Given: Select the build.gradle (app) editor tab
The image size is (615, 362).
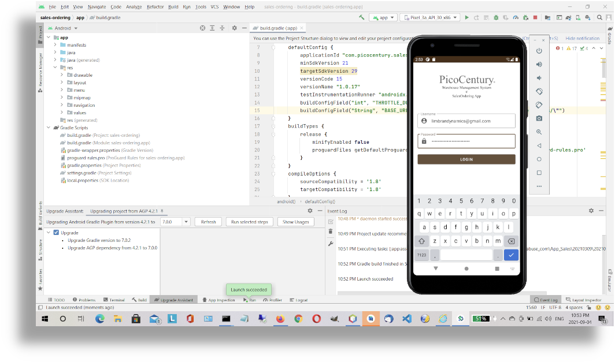Looking at the screenshot, I should 278,28.
